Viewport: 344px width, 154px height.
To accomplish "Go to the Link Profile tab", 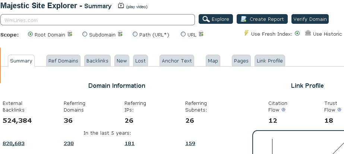I will (x=269, y=61).
